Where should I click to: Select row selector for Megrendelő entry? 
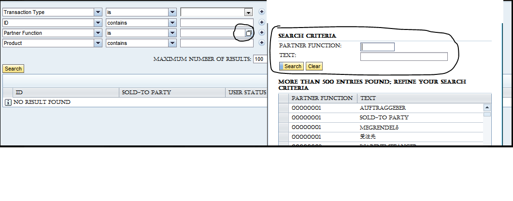click(284, 128)
